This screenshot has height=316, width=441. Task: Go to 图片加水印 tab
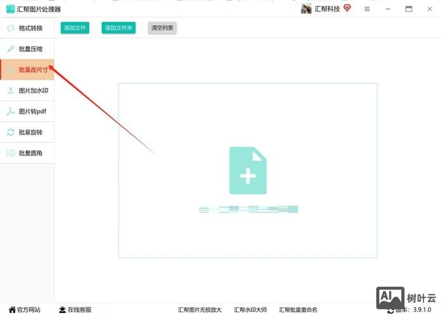click(x=27, y=90)
